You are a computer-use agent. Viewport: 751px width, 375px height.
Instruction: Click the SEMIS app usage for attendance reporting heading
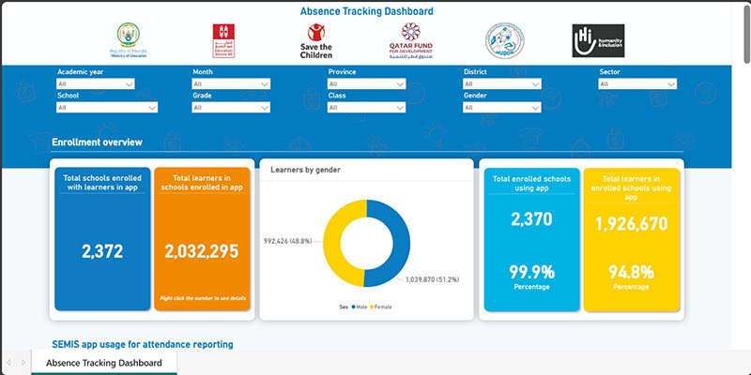pyautogui.click(x=143, y=344)
